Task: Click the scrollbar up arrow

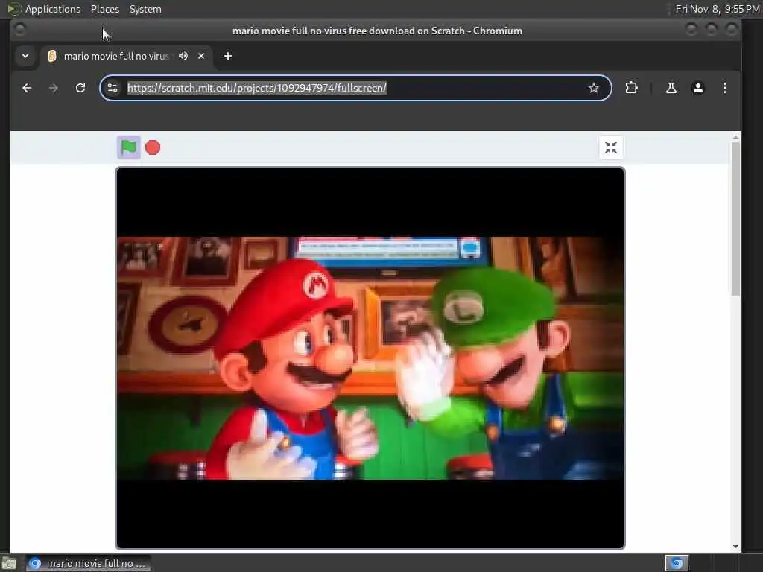Action: tap(735, 138)
